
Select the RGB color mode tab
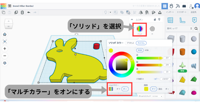click(x=140, y=50)
